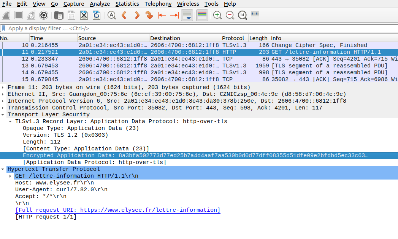Open capture options gear icon
Screen dimensions: 398x239
[44, 15]
